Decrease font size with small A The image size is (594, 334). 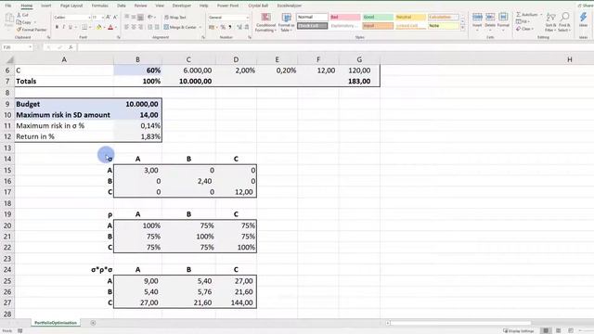[115, 18]
